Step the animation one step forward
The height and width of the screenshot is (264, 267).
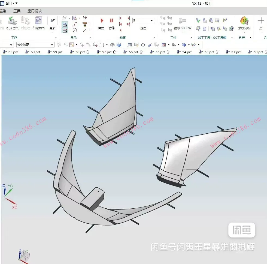pyautogui.click(x=129, y=24)
